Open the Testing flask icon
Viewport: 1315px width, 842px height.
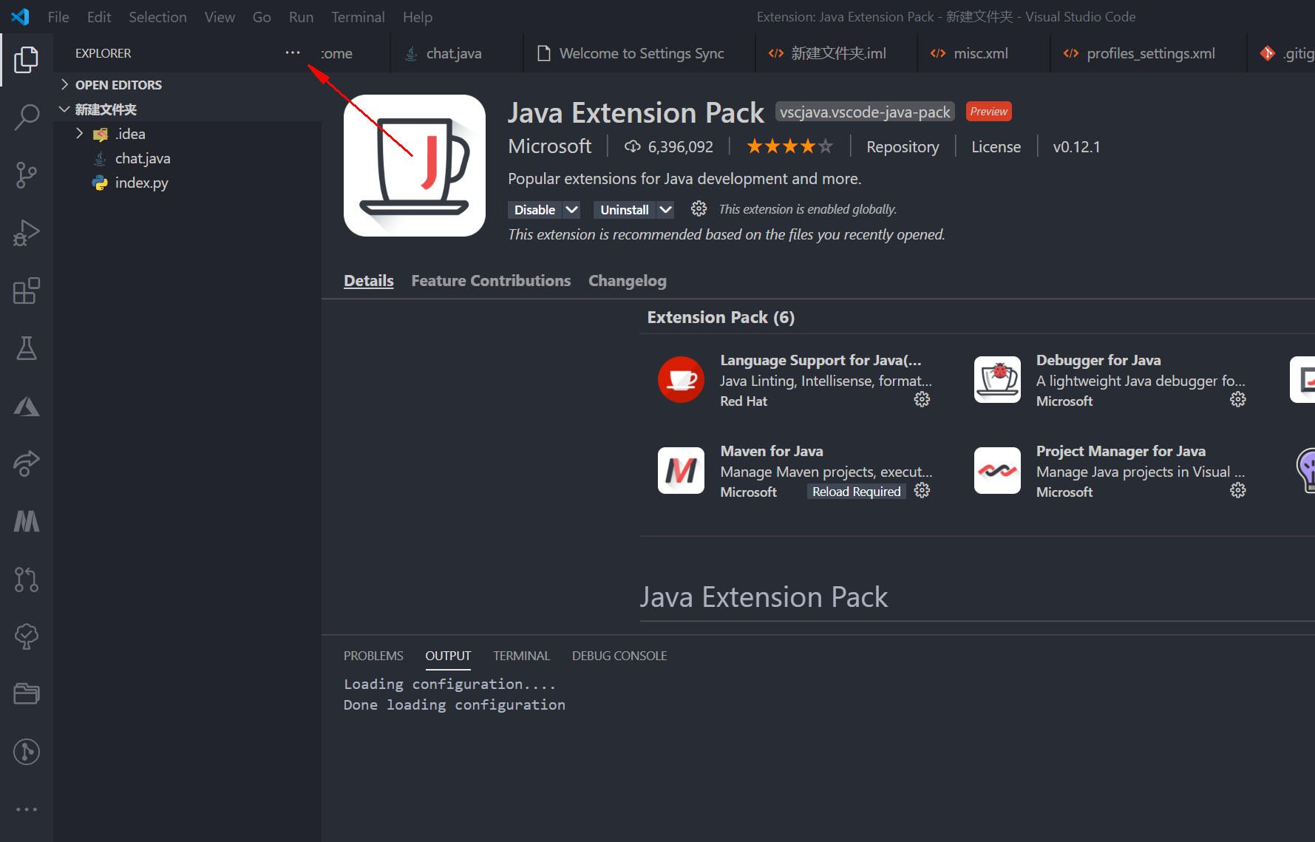pyautogui.click(x=27, y=348)
